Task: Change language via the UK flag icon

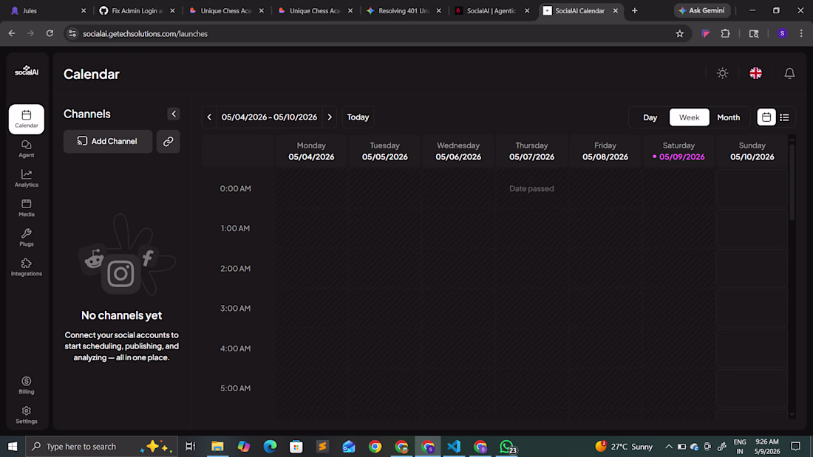Action: 755,73
